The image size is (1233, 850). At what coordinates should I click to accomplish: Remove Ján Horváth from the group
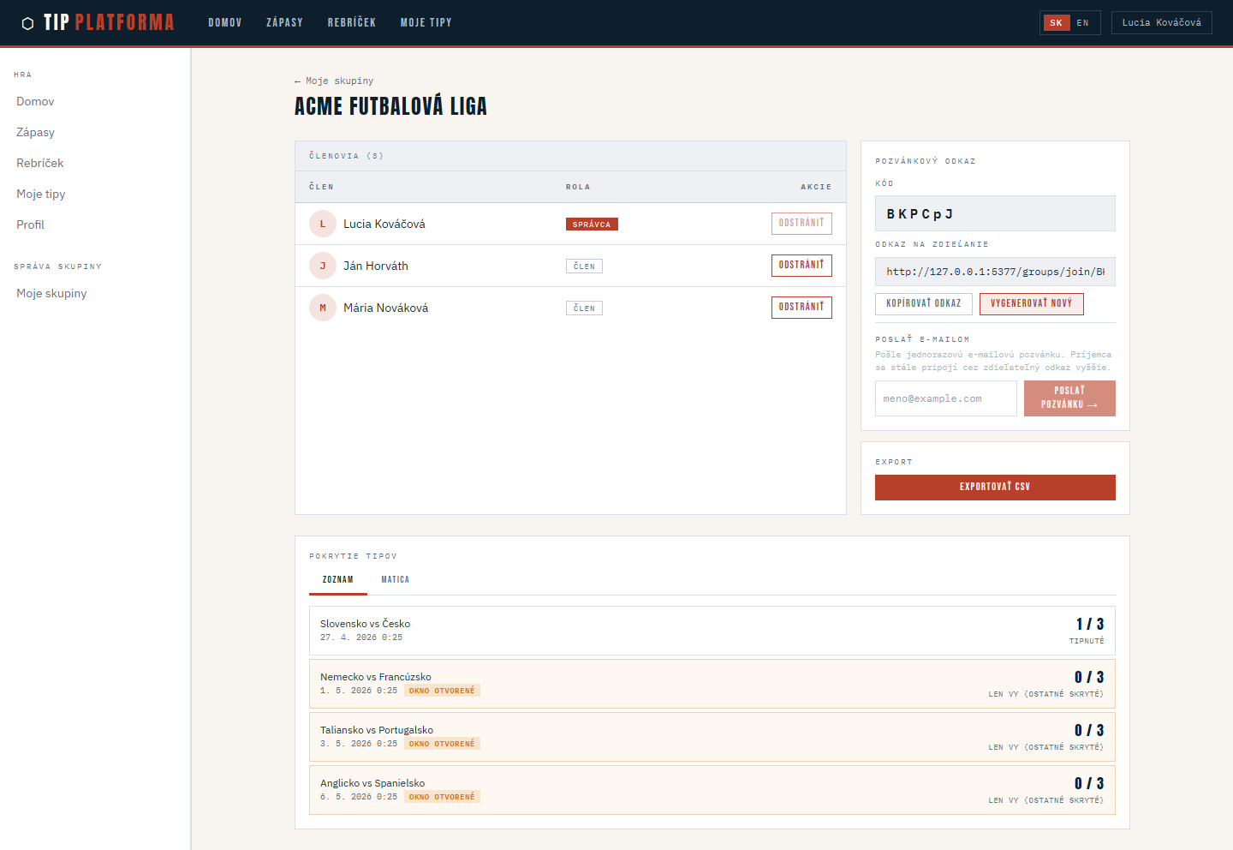(x=801, y=266)
